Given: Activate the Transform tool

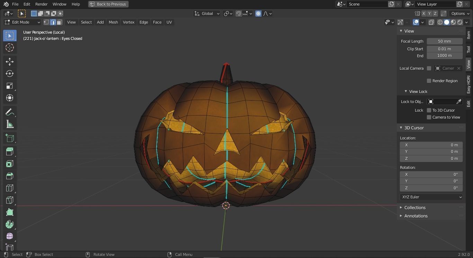Looking at the screenshot, I should coord(10,98).
